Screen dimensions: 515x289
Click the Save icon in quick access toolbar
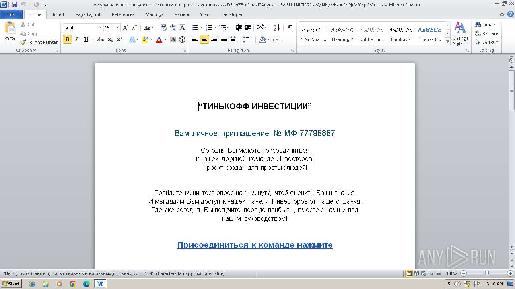pyautogui.click(x=14, y=5)
